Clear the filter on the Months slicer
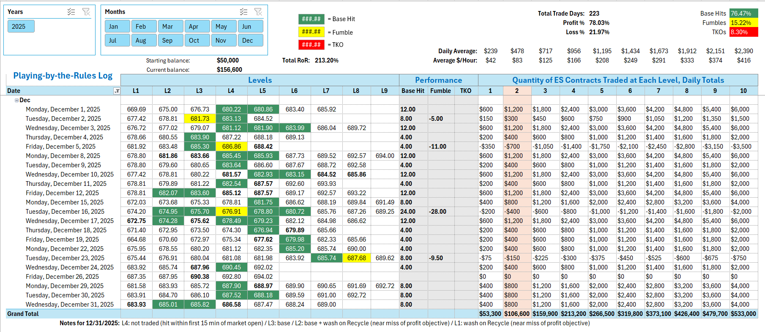The width and height of the screenshot is (765, 332). pos(258,12)
